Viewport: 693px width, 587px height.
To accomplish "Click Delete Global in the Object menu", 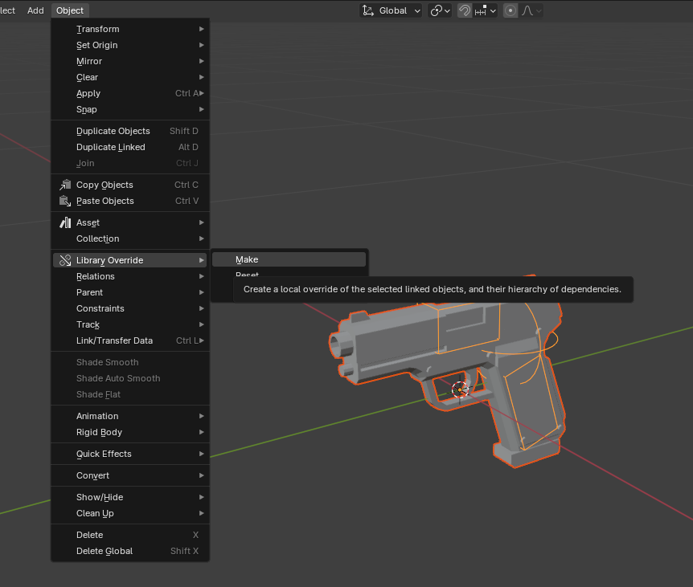I will (105, 551).
